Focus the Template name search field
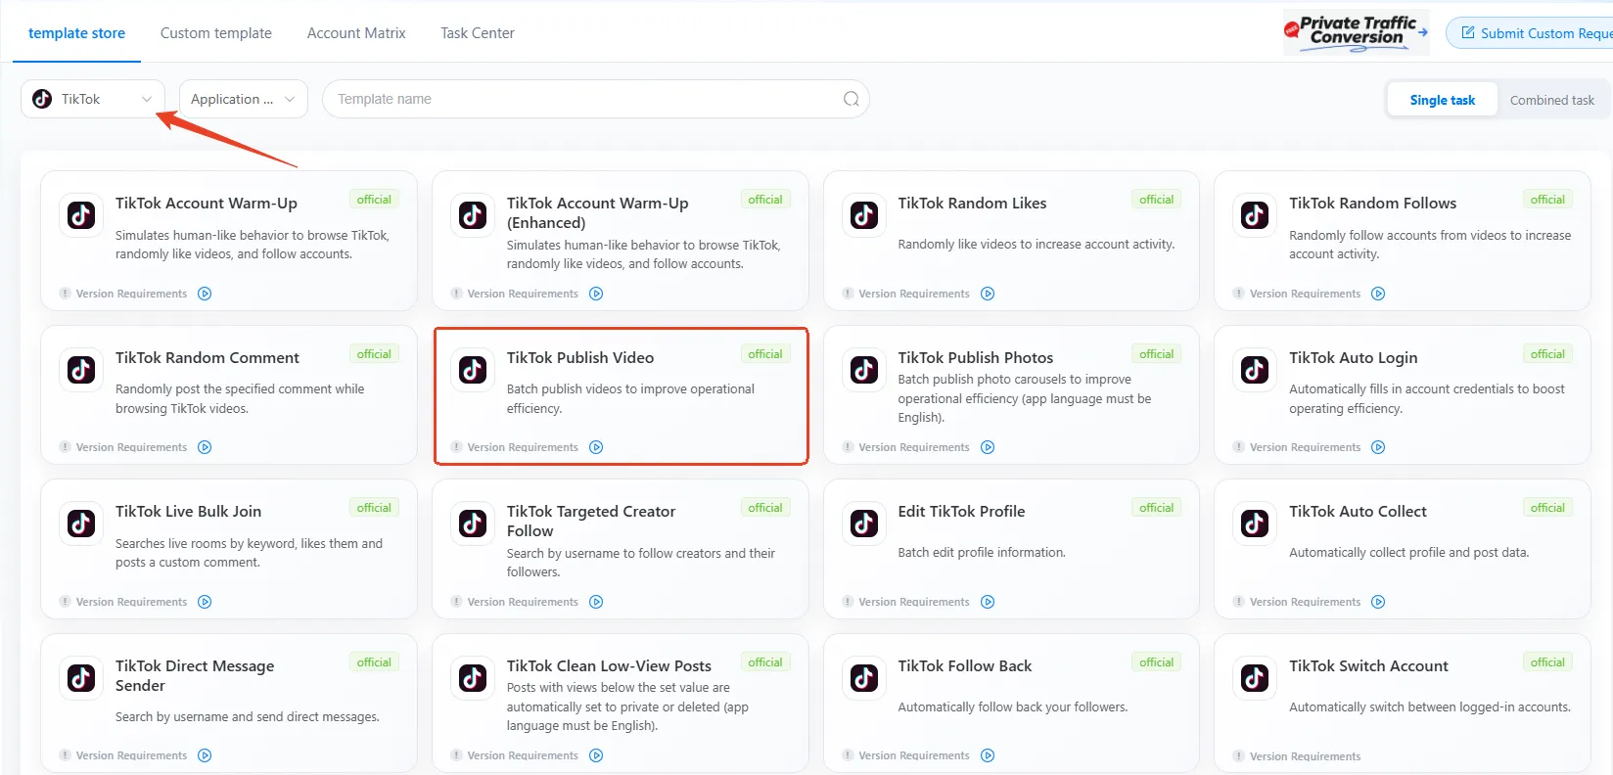The height and width of the screenshot is (775, 1613). (595, 99)
